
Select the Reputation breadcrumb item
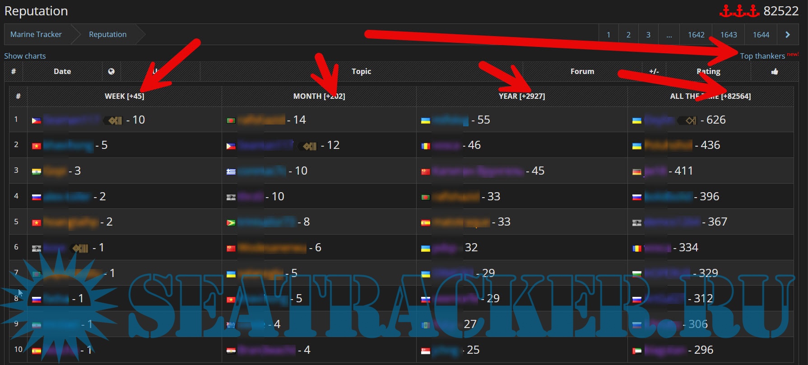tap(107, 34)
